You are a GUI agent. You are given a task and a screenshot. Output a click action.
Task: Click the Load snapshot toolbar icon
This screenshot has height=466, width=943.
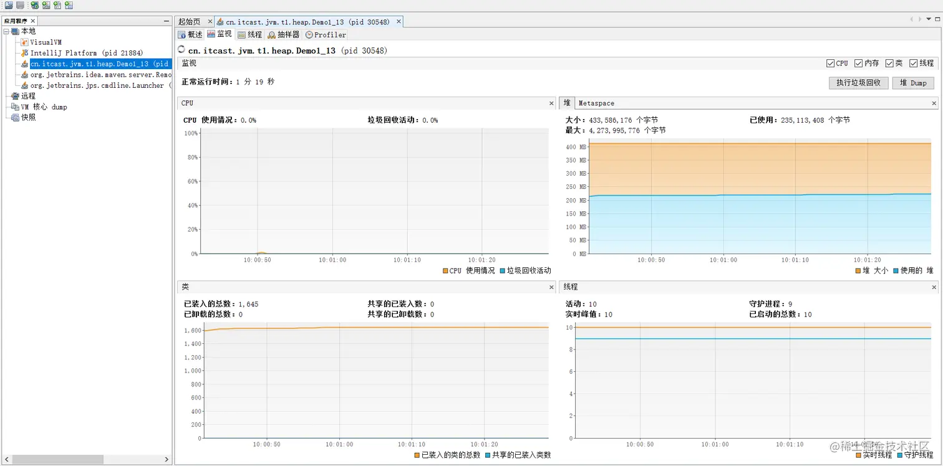tap(9, 5)
